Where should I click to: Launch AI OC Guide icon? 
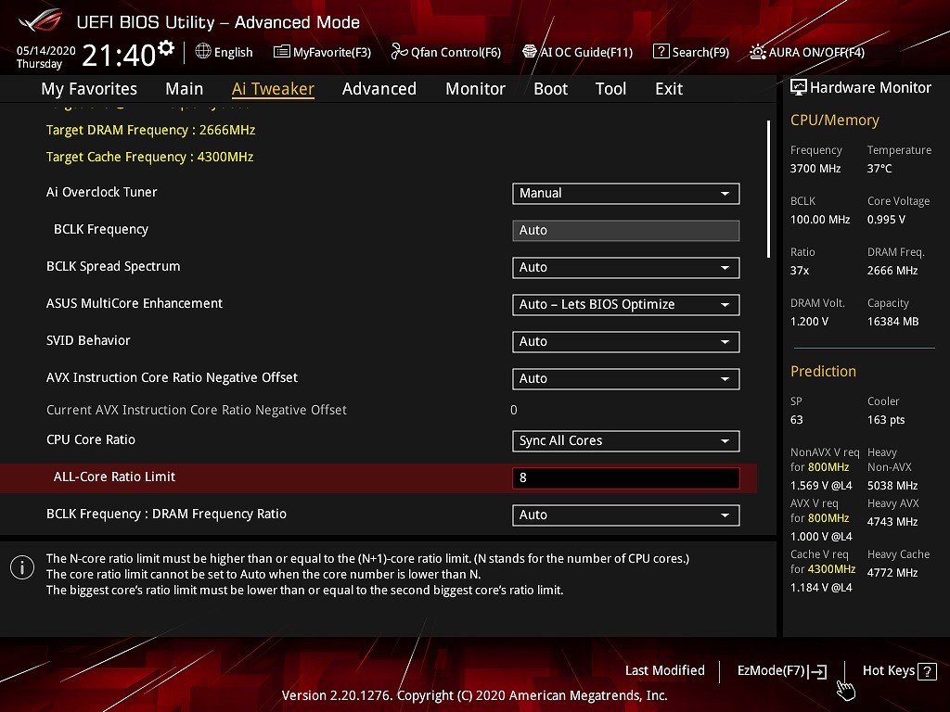(x=530, y=52)
